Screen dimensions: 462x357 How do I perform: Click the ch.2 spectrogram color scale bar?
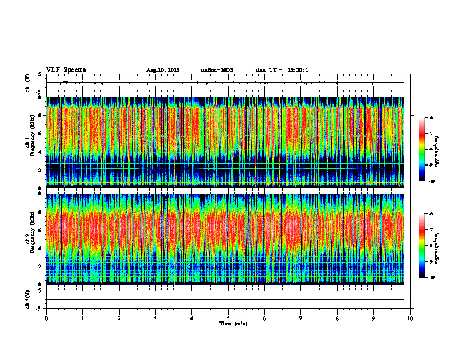[422, 246]
